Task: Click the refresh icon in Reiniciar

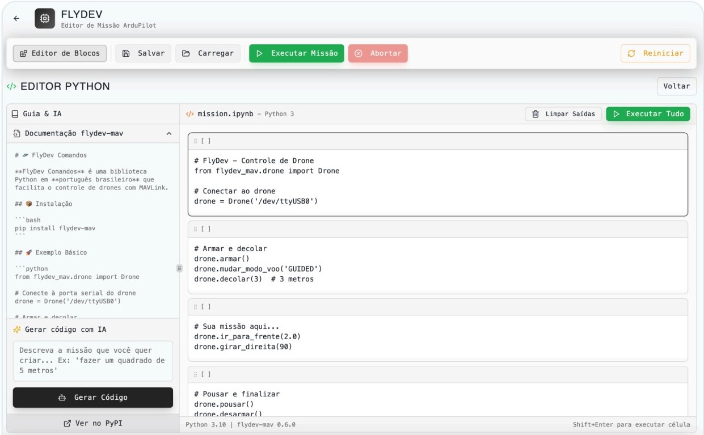Action: pos(631,53)
